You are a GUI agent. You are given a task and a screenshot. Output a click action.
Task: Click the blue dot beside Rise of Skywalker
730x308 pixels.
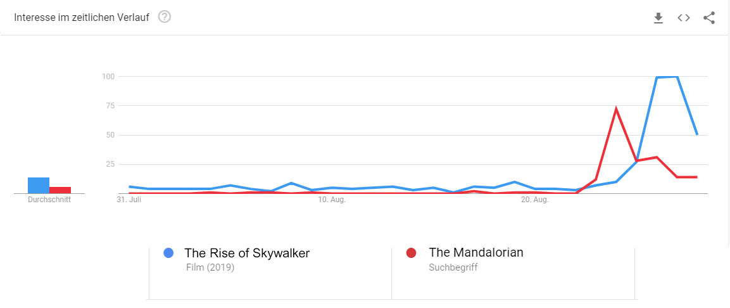168,253
